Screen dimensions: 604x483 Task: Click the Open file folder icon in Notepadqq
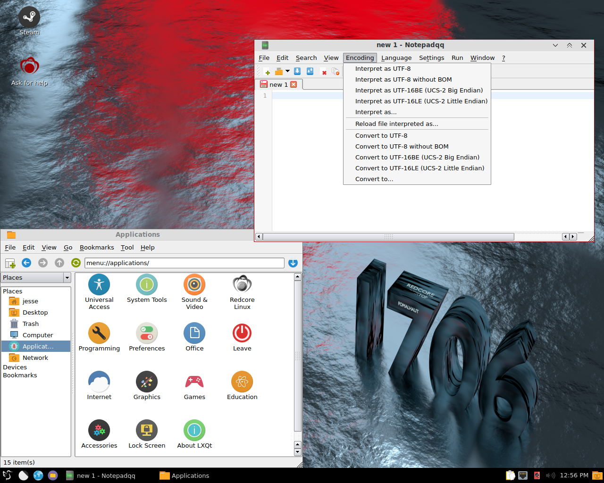[x=279, y=72]
